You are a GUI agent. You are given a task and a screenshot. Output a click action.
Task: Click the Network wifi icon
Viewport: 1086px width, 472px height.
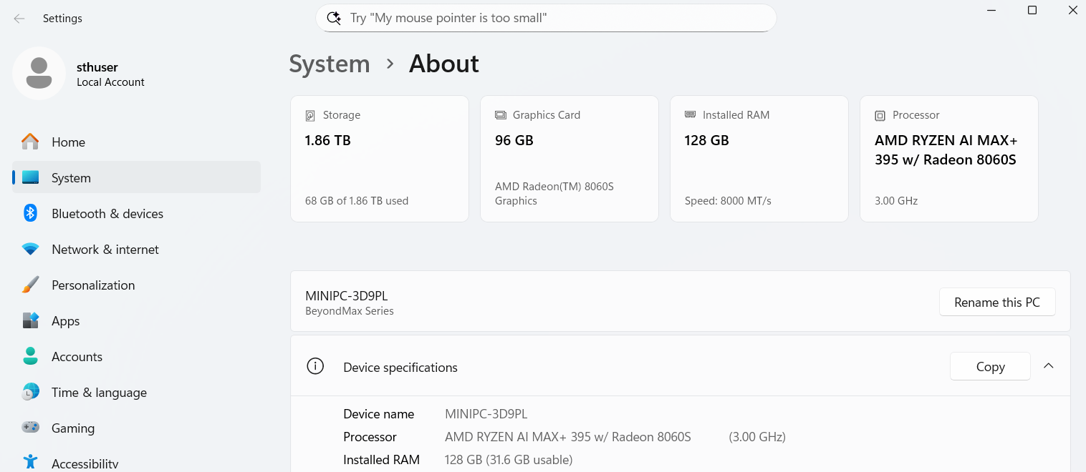coord(30,250)
